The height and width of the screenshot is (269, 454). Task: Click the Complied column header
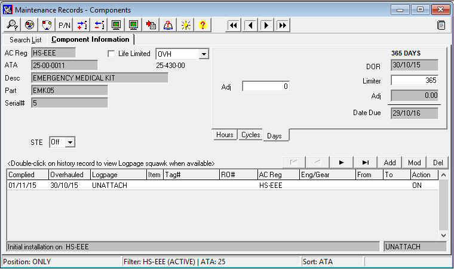click(27, 175)
